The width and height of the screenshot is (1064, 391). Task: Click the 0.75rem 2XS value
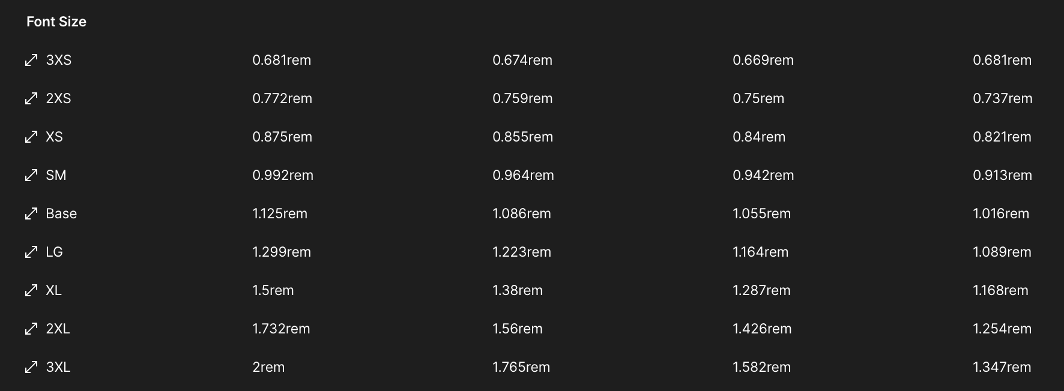click(x=758, y=98)
